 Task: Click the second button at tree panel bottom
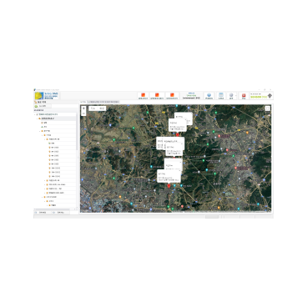(x=61, y=213)
